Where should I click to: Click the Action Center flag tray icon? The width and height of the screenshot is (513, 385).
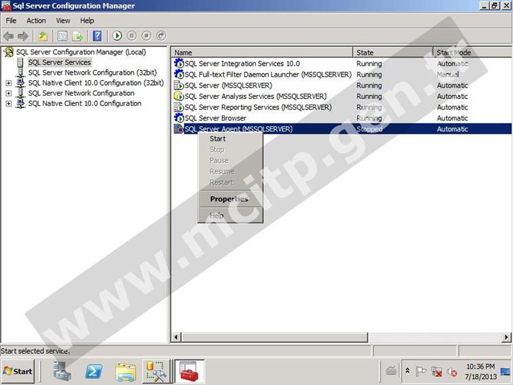point(421,371)
